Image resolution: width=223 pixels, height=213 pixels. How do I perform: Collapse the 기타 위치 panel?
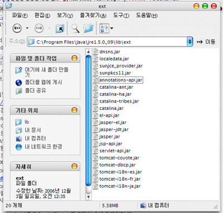coord(74,110)
